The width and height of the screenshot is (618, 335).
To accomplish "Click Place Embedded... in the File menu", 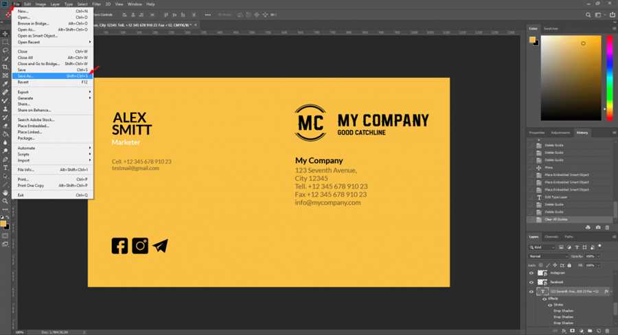I will pos(33,126).
